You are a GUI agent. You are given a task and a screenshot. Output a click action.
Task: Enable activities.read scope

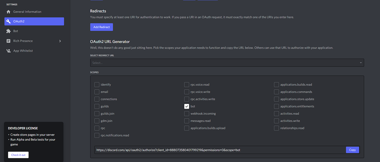click(277, 114)
